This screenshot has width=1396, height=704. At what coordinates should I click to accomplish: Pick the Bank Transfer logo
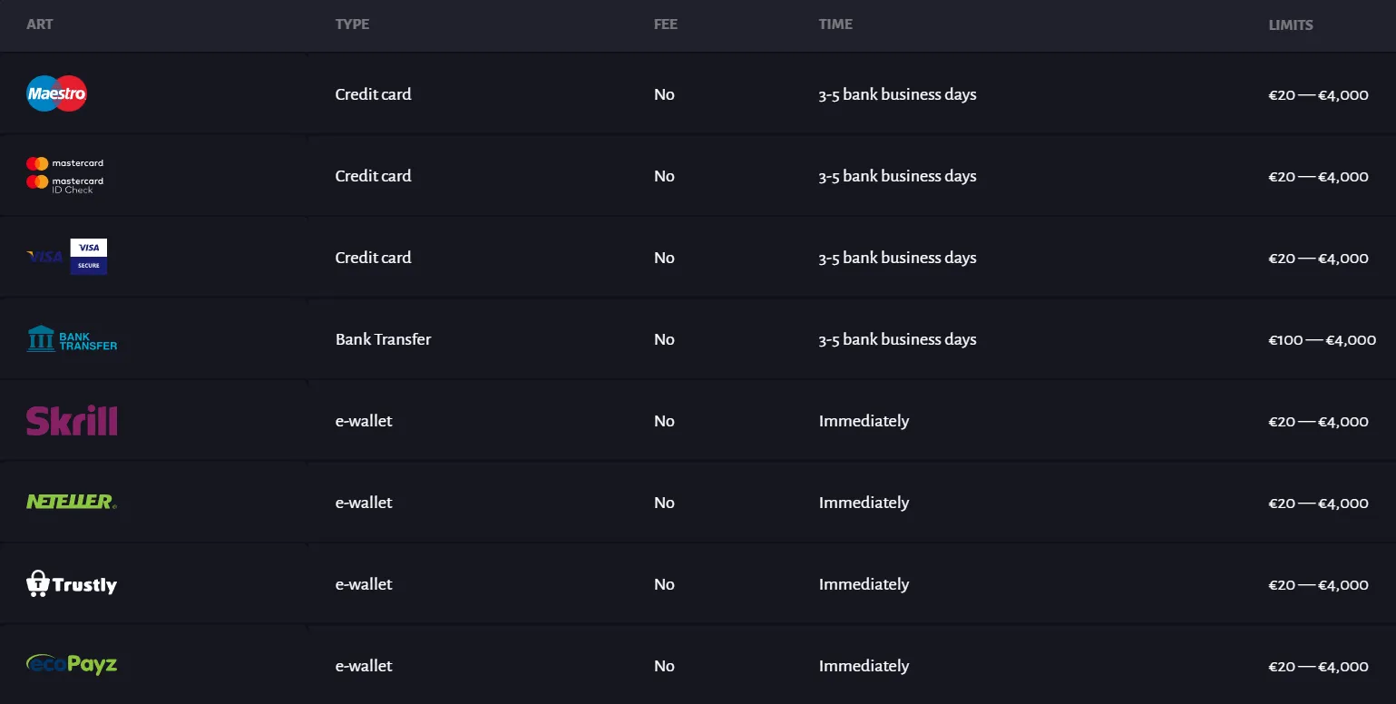coord(72,338)
